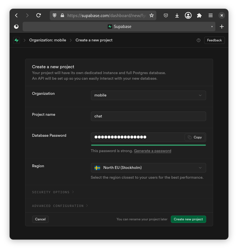Viewport: 238px width, 250px height.
Task: Click the 'Organization' field label
Action: click(x=43, y=94)
